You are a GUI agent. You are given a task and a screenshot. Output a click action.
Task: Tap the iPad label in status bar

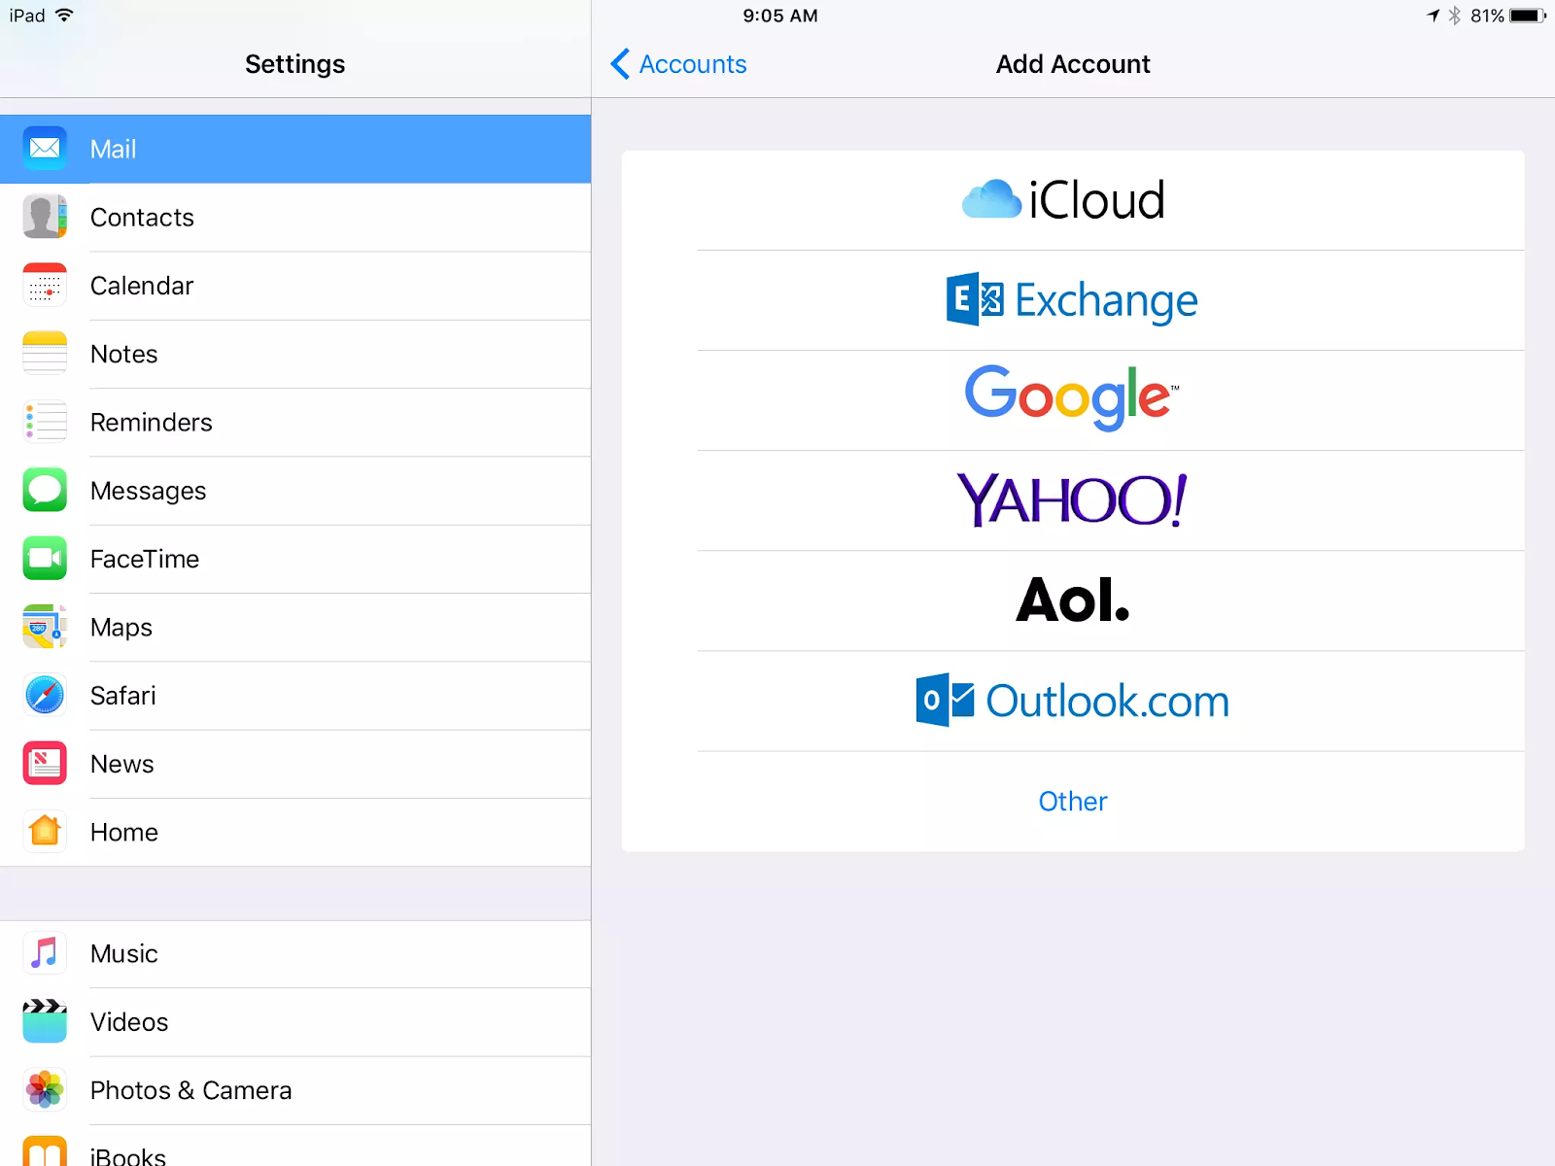click(x=27, y=16)
